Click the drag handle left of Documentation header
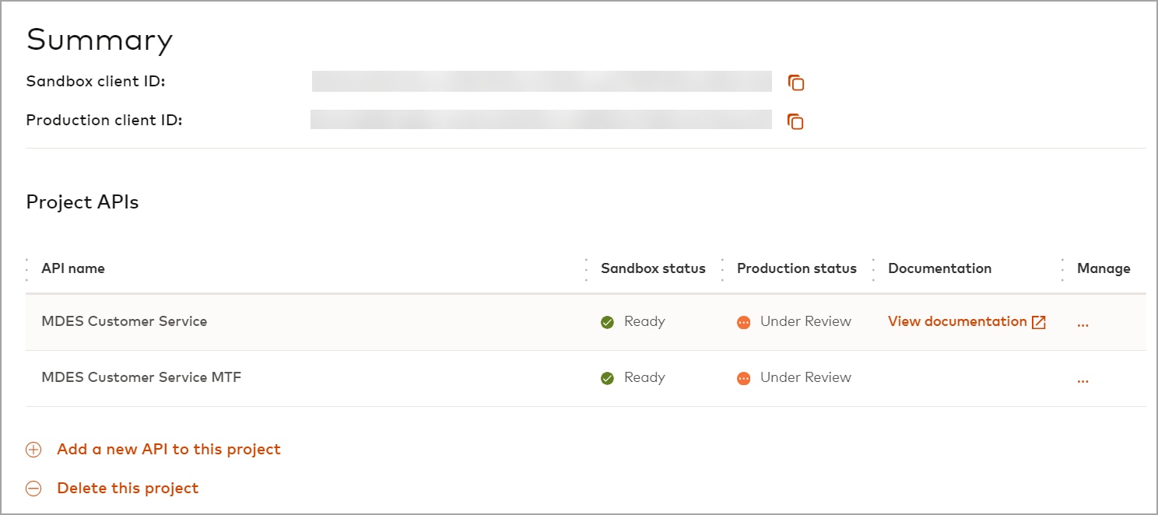1158x515 pixels. 874,268
